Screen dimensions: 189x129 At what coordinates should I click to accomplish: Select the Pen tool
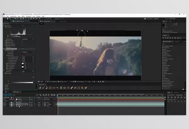(23, 19)
